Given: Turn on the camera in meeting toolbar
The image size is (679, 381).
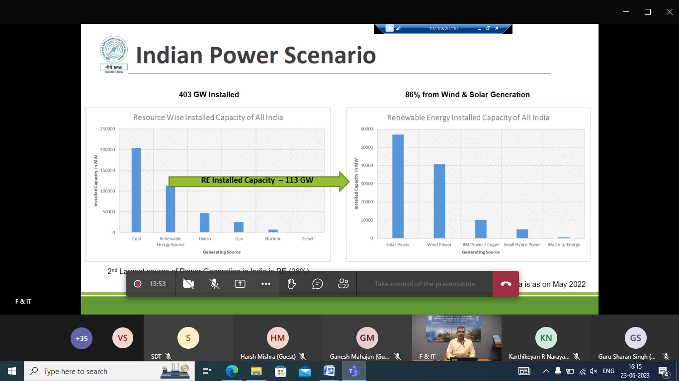Looking at the screenshot, I should point(188,284).
